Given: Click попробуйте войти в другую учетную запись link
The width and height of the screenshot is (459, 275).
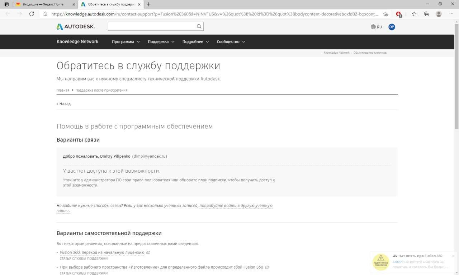Looking at the screenshot, I should coord(164,208).
